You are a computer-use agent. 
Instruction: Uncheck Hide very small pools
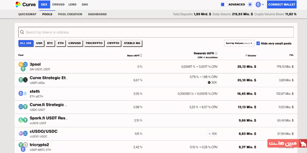(x=258, y=43)
